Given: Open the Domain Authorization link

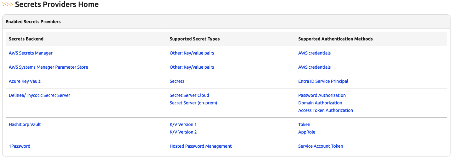Looking at the screenshot, I should pos(320,103).
